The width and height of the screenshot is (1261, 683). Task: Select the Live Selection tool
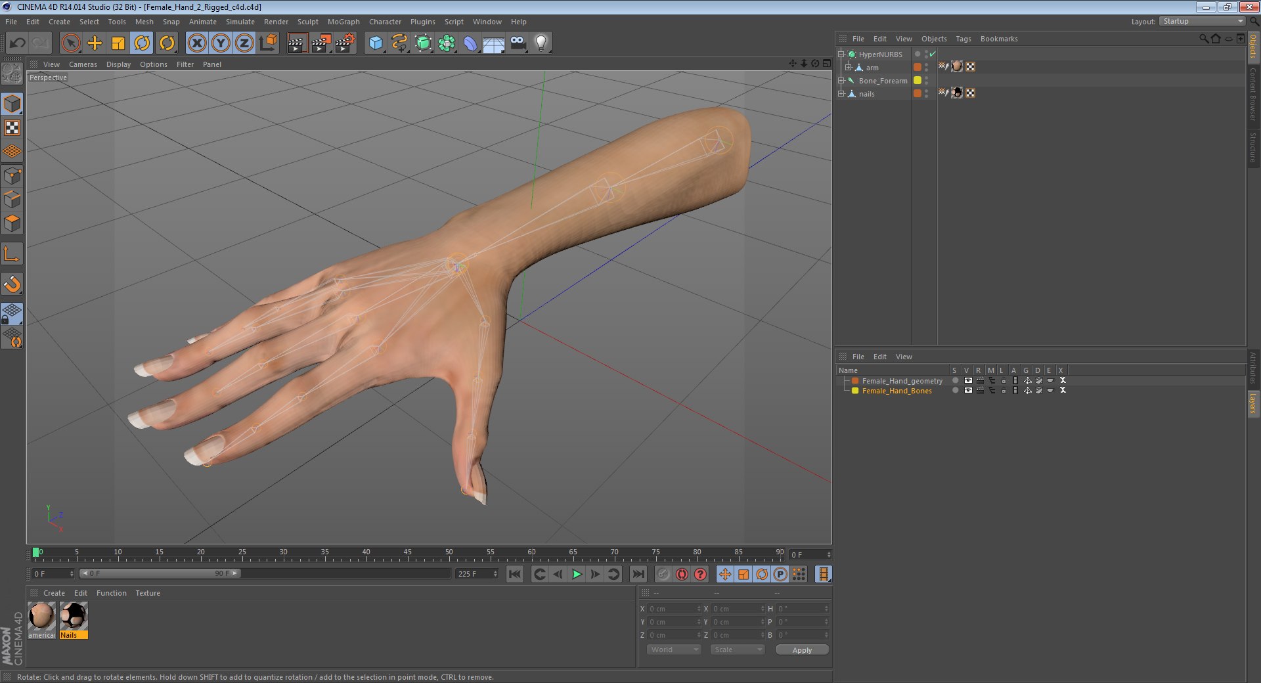70,43
